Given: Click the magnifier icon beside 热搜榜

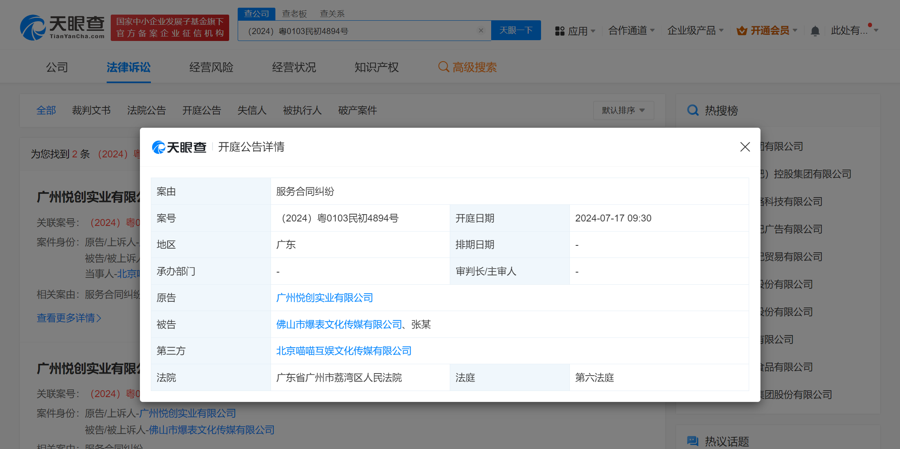Looking at the screenshot, I should (692, 110).
